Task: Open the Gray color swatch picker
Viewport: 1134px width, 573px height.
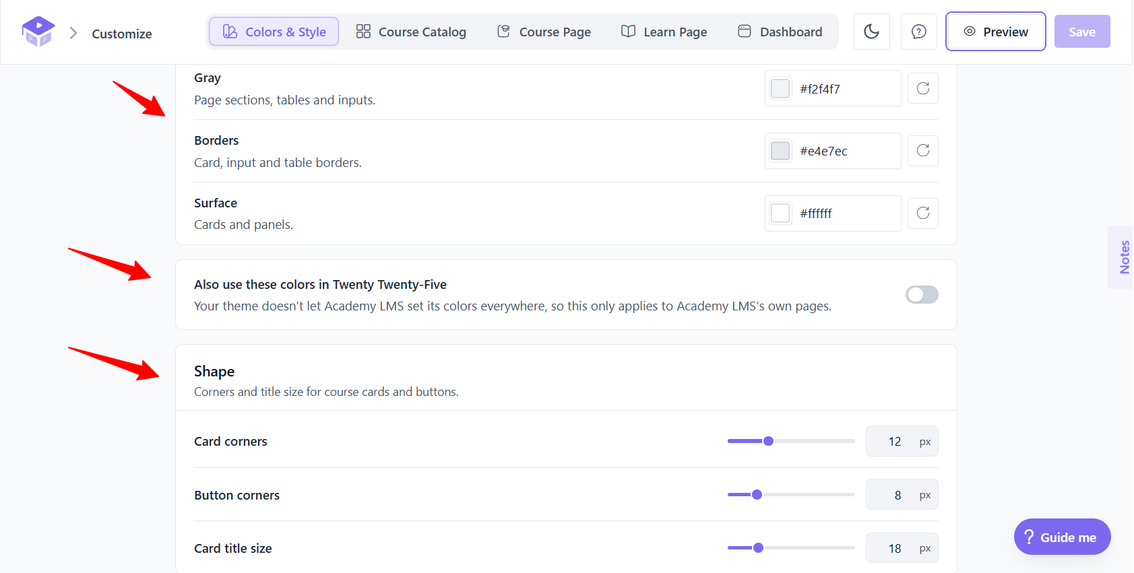Action: point(780,88)
